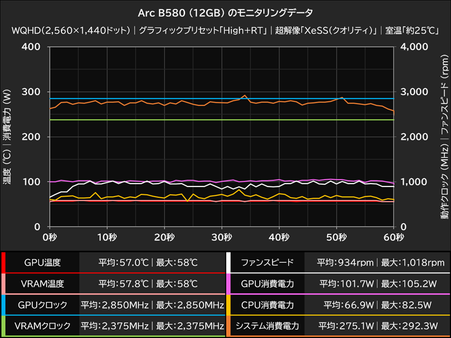
Task: Click the time axis label "10秒"
Action: (x=107, y=237)
